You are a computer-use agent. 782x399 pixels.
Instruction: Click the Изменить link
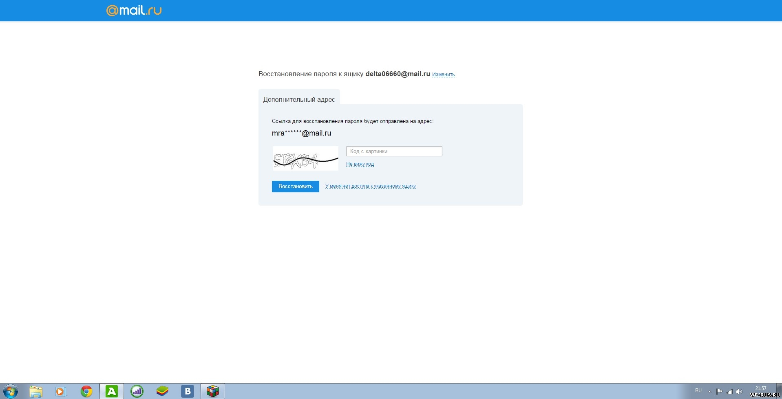click(443, 75)
